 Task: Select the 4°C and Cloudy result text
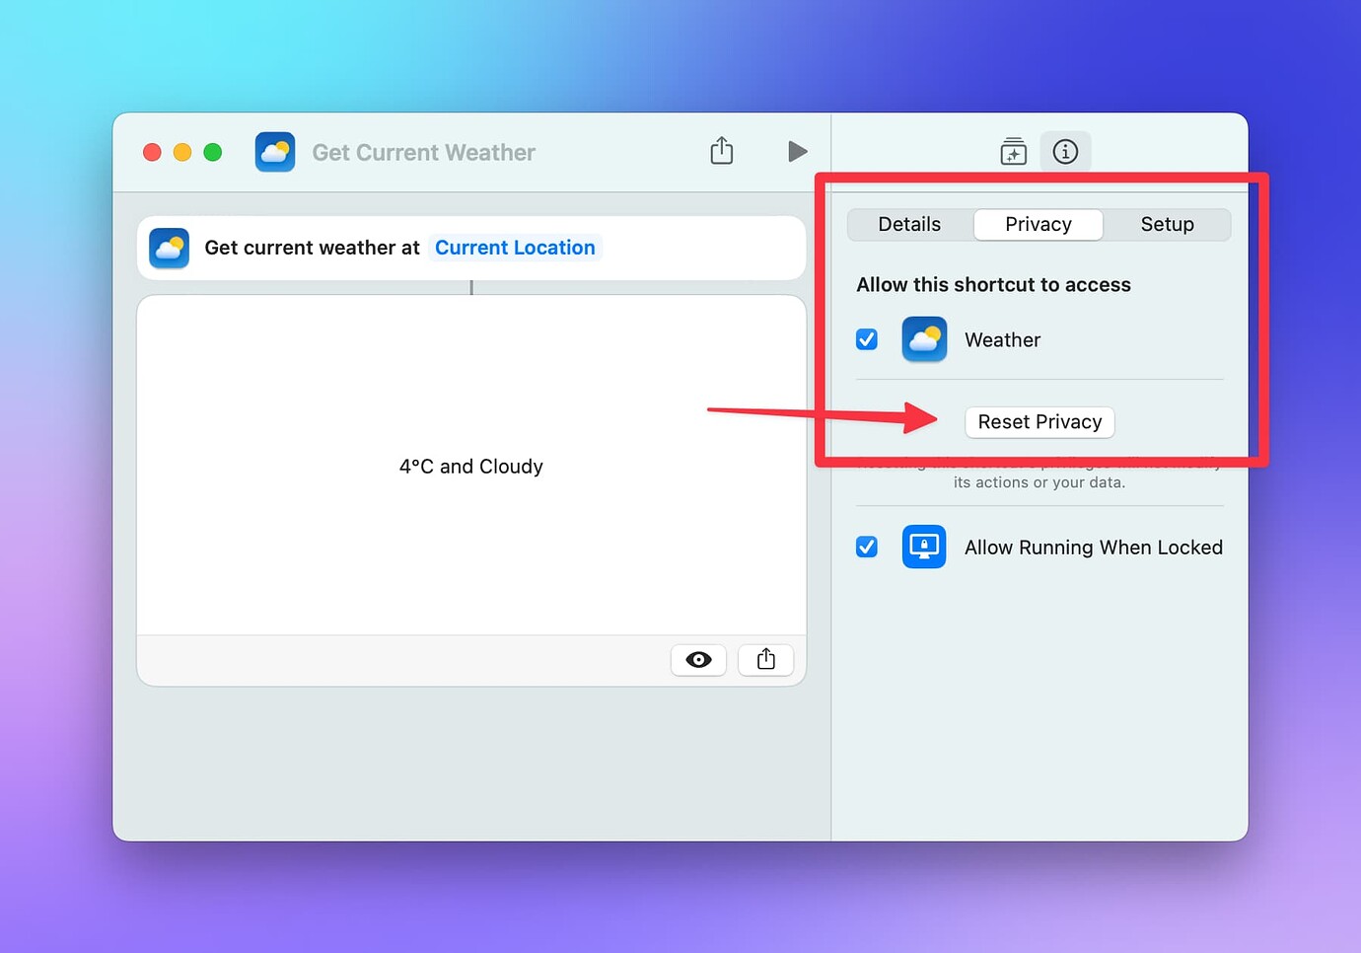point(471,467)
